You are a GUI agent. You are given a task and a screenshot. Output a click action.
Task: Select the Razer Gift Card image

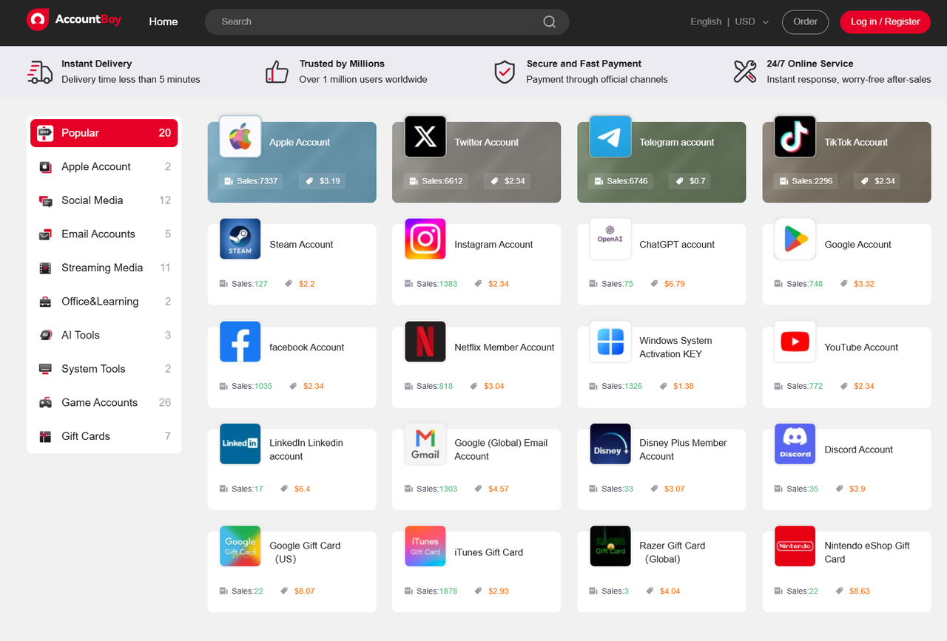(x=610, y=546)
